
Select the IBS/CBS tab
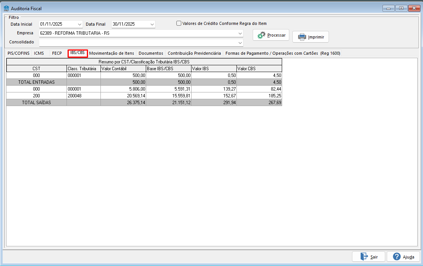[x=77, y=53]
